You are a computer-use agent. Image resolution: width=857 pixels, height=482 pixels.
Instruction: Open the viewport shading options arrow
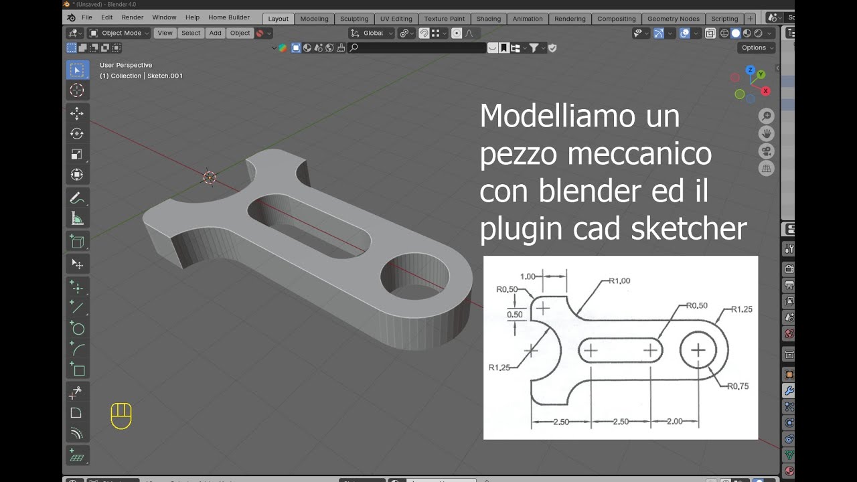770,33
